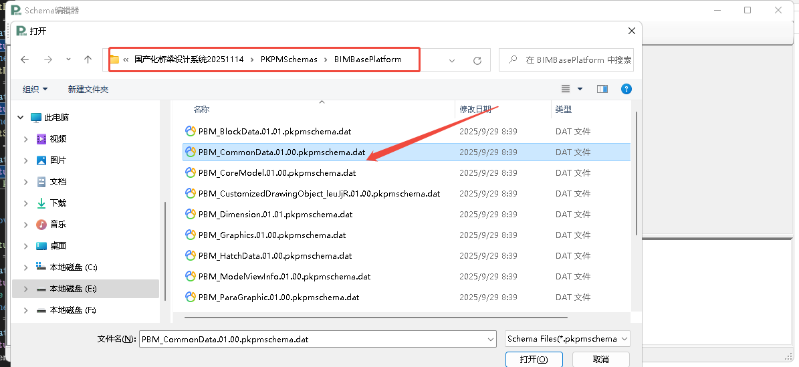Select the 图片 folder icon

point(41,160)
